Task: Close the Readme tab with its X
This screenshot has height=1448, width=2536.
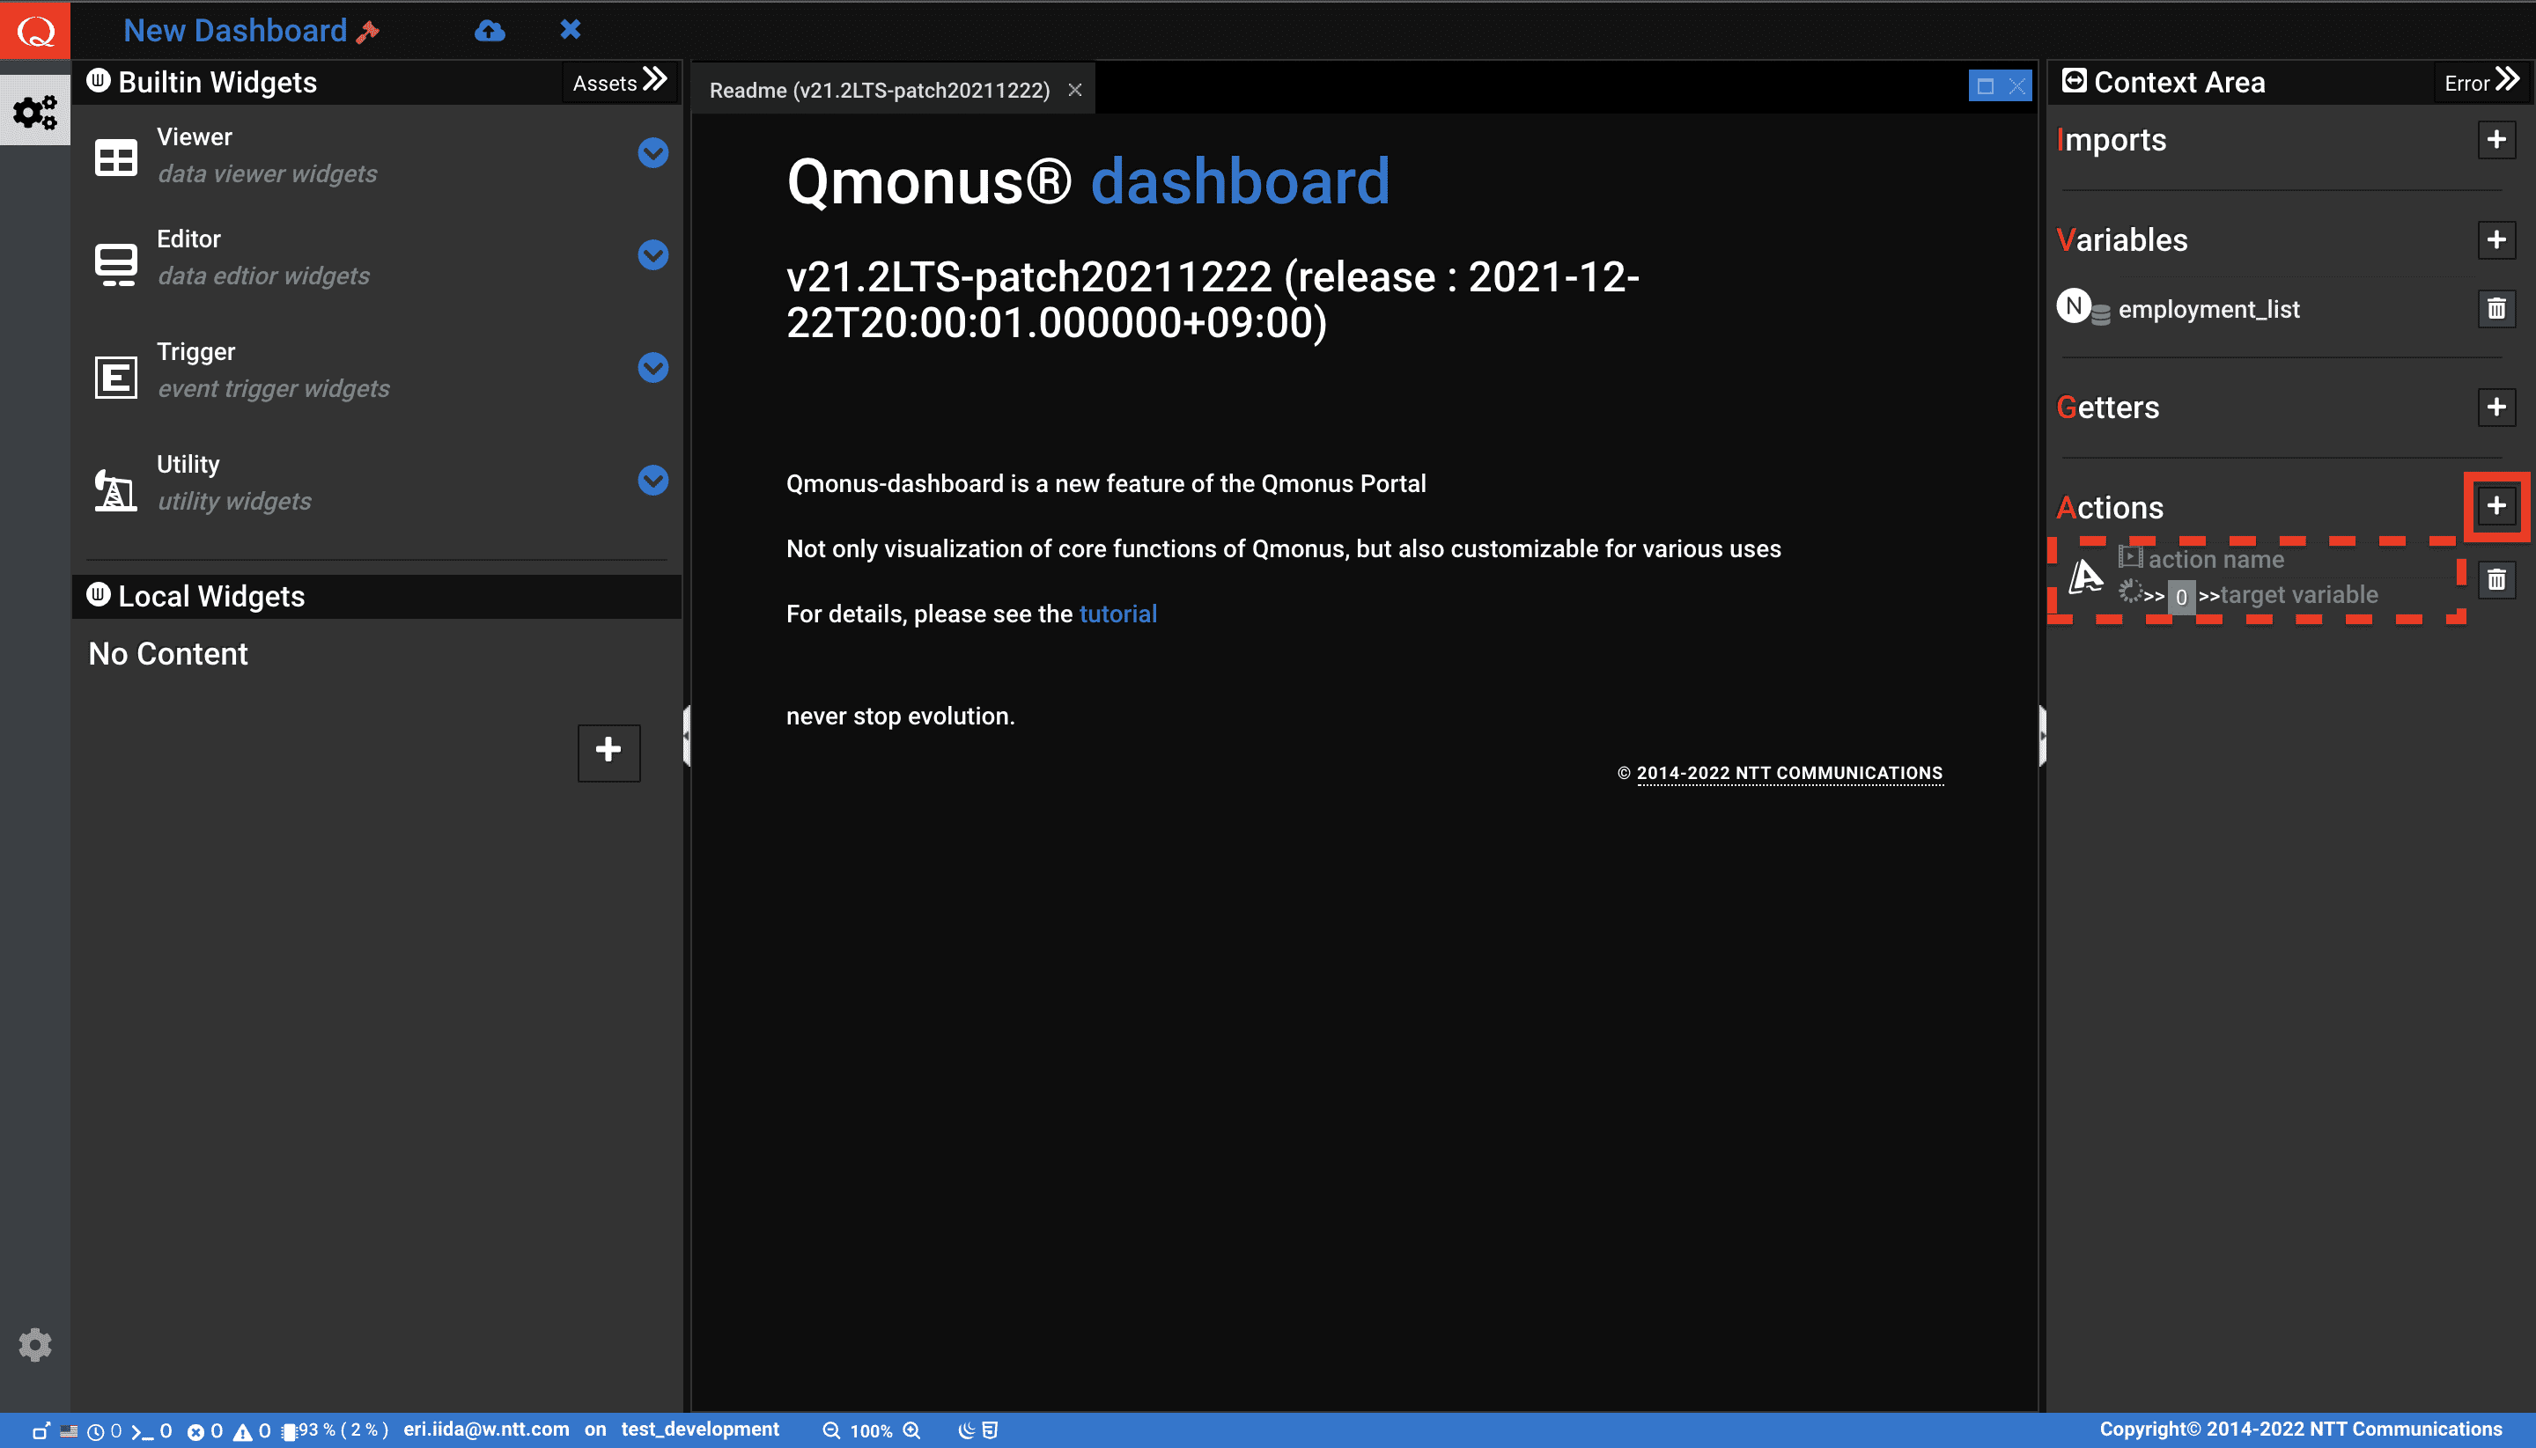Action: tap(1074, 90)
